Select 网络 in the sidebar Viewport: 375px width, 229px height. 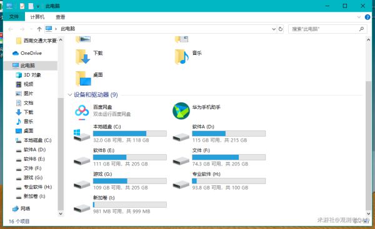[25, 208]
